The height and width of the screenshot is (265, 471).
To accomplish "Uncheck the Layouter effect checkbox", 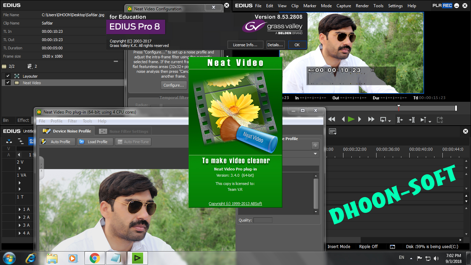I will [8, 76].
